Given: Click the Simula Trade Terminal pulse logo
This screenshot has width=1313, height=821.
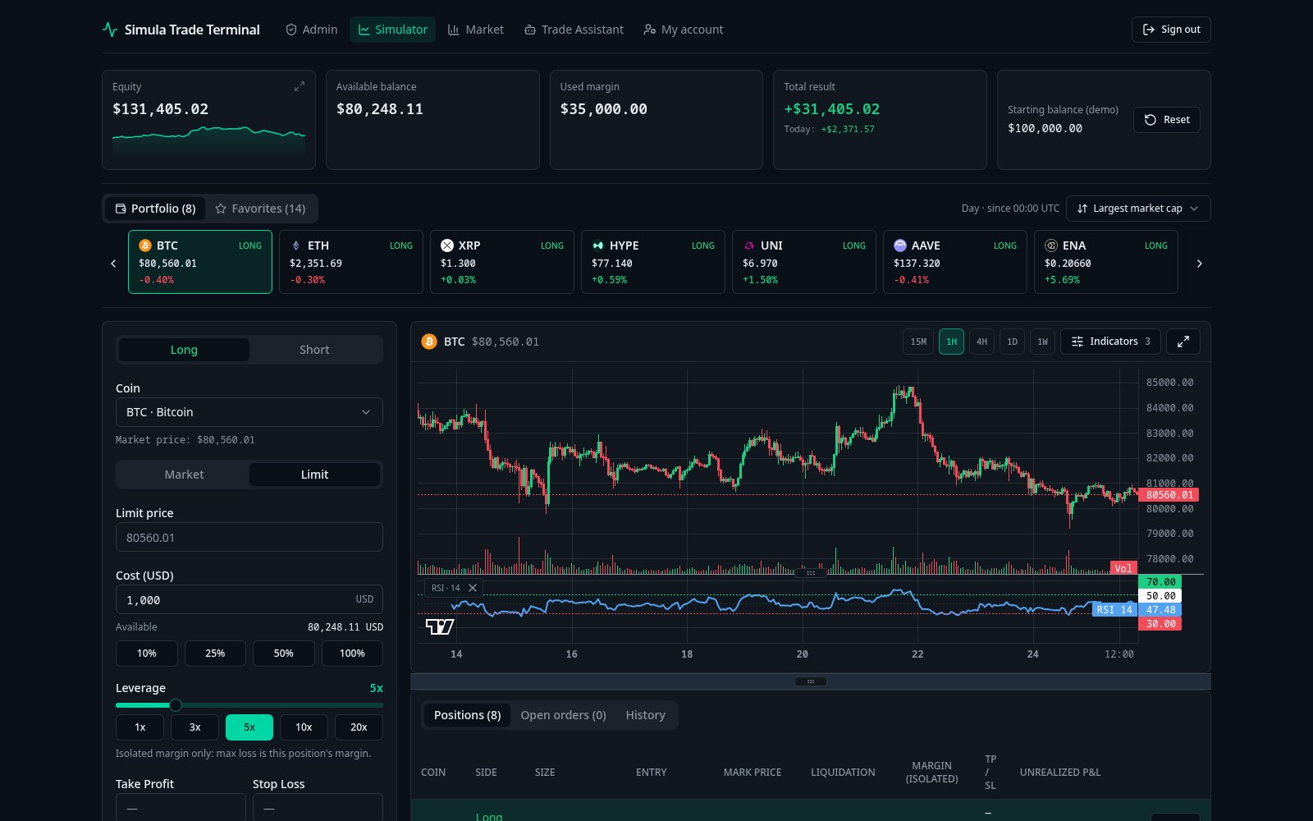Looking at the screenshot, I should [x=110, y=30].
